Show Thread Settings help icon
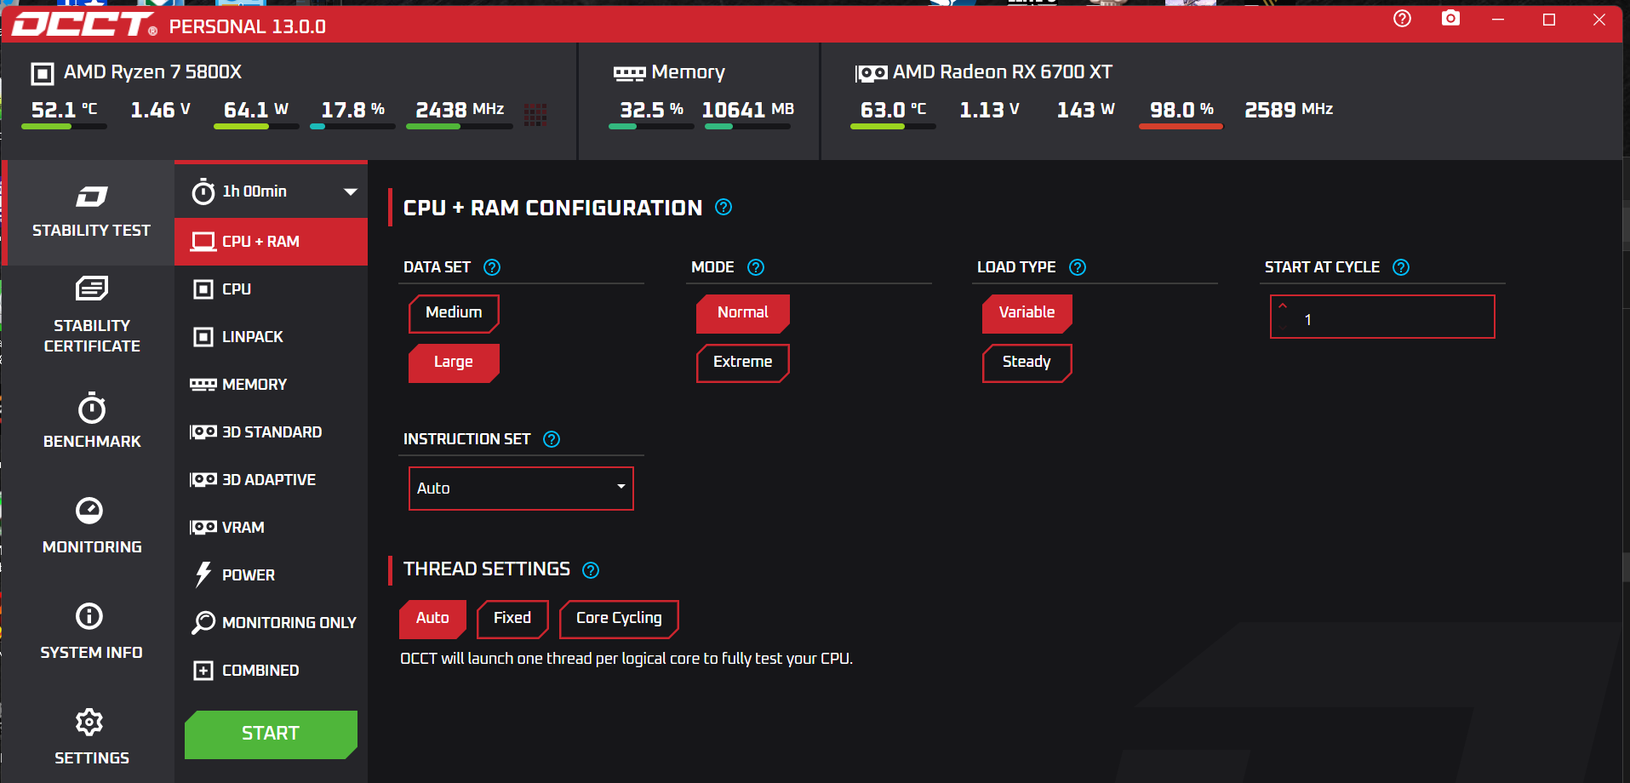 coord(591,570)
